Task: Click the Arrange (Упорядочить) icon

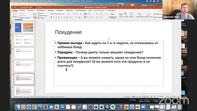Action: click(139, 14)
